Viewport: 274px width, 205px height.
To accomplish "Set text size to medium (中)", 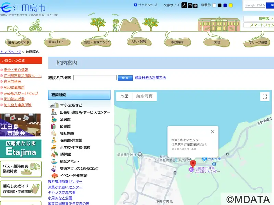I will tap(190, 5).
